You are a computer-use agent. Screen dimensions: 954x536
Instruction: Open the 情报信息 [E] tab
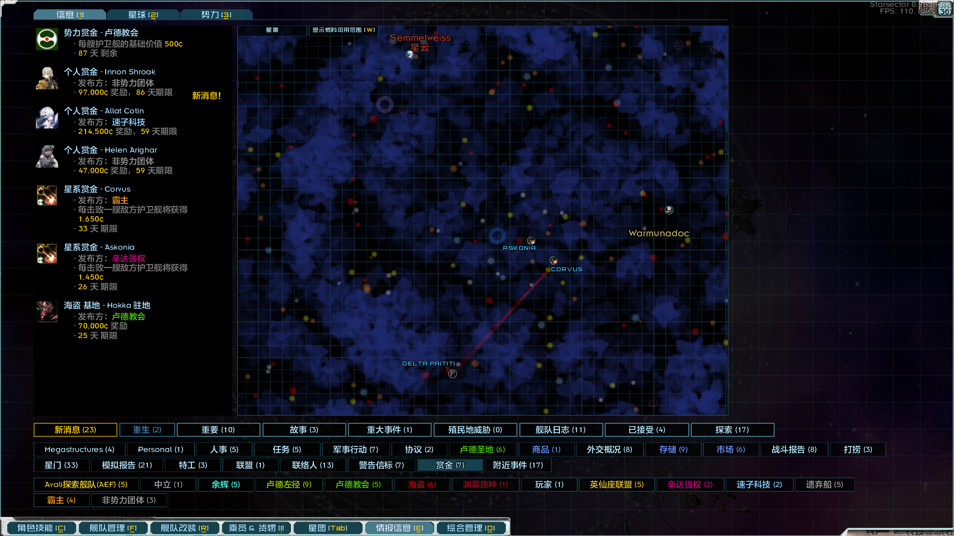tap(399, 528)
